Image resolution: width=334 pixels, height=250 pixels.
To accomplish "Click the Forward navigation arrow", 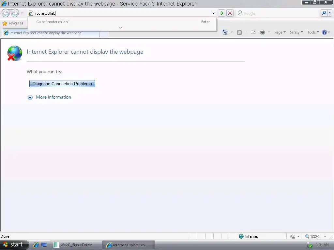I will [x=15, y=13].
